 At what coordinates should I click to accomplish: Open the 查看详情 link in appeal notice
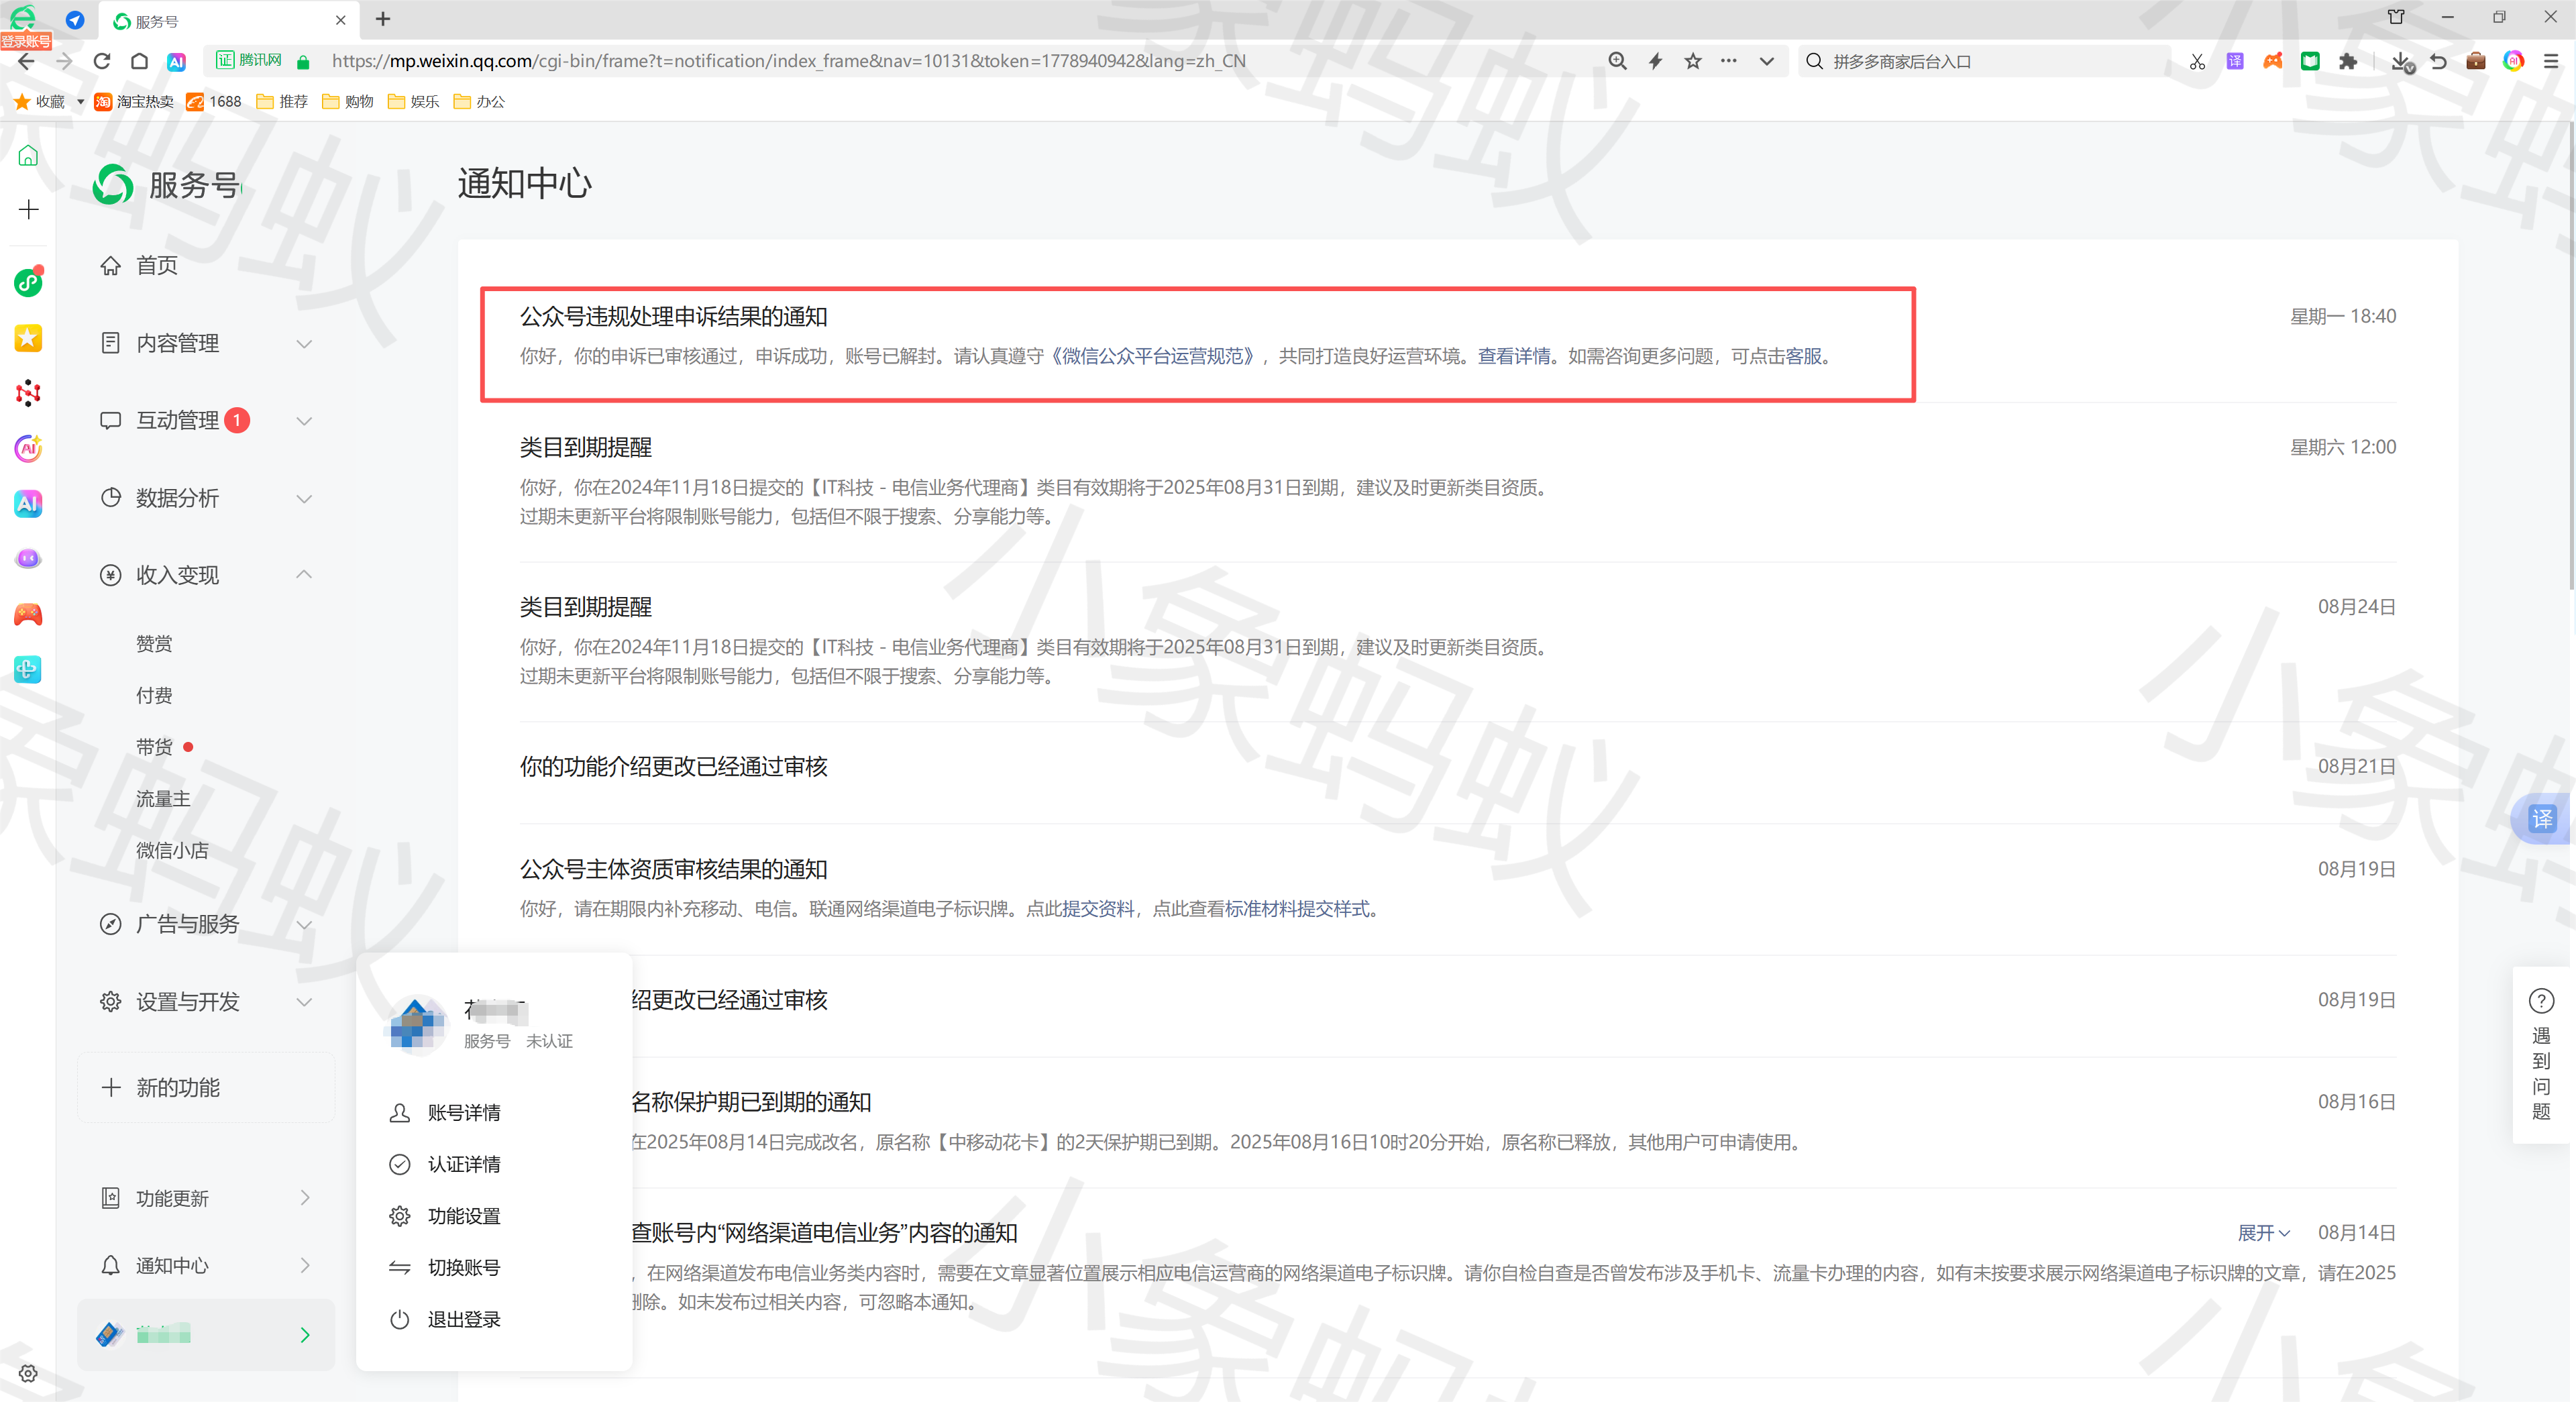[1513, 356]
